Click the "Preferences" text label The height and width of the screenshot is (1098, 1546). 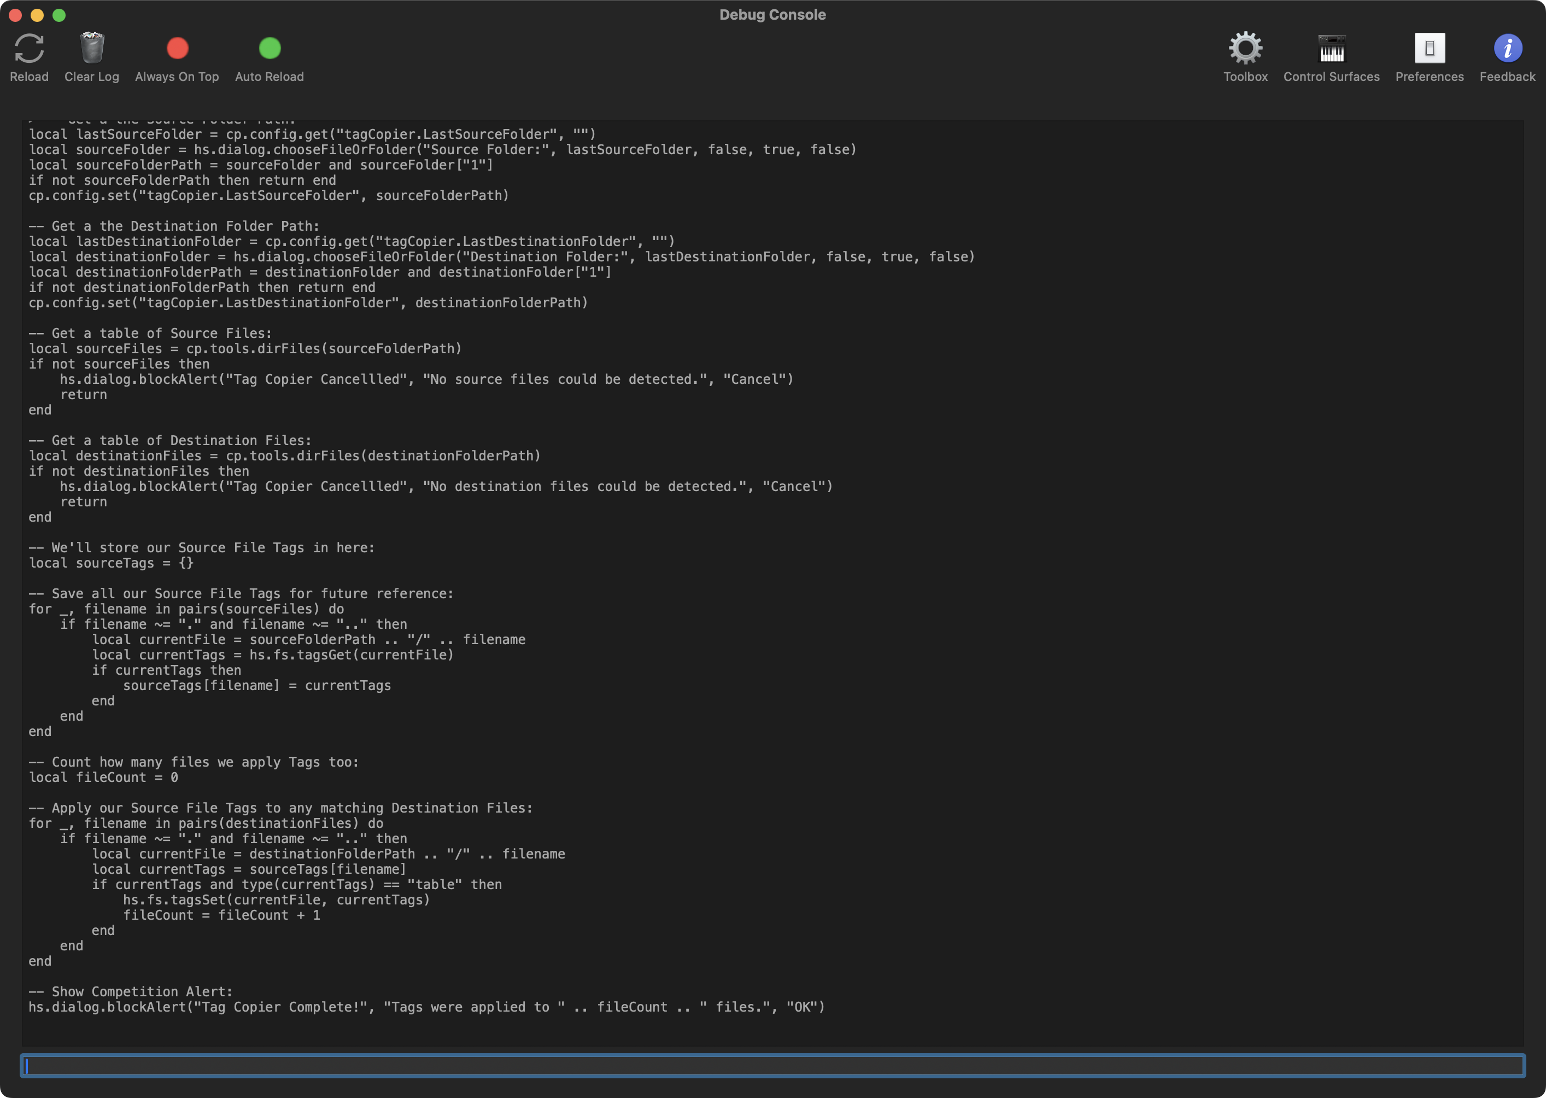1429,77
